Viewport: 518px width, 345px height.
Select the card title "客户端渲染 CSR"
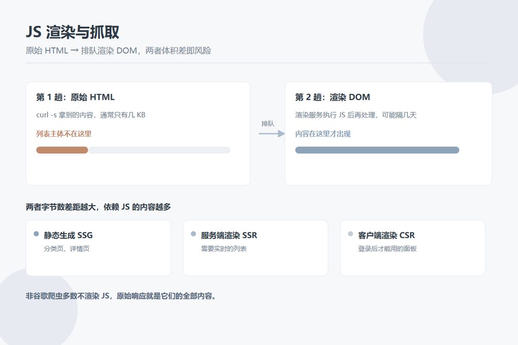[386, 235]
